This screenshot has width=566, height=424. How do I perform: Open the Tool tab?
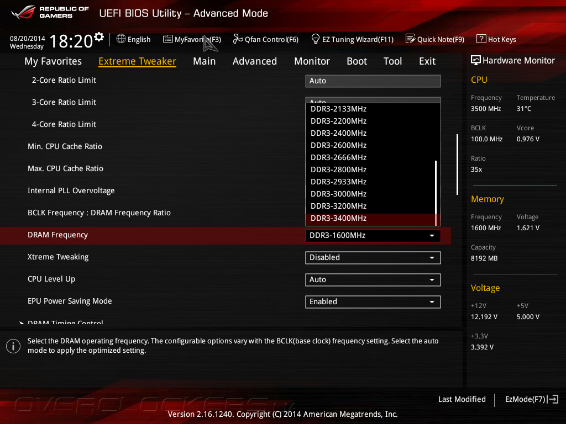click(x=393, y=61)
